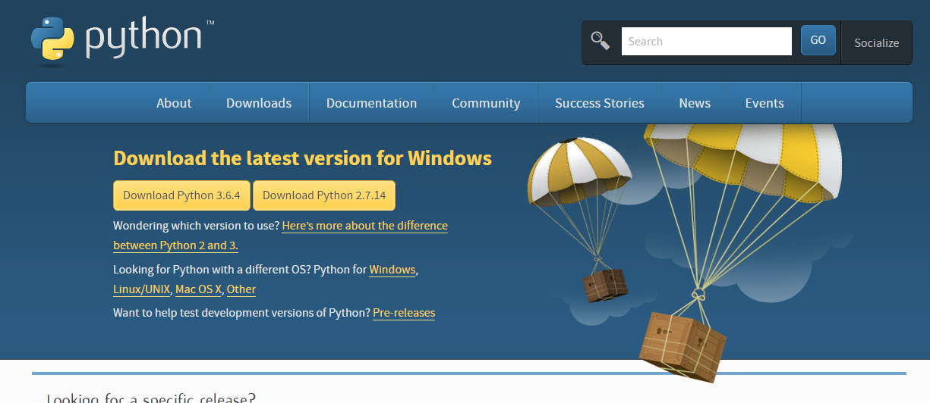This screenshot has width=930, height=403.
Task: Open the Mac OS X downloads link
Action: [198, 289]
